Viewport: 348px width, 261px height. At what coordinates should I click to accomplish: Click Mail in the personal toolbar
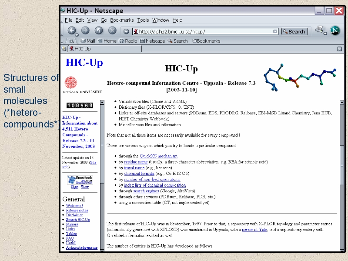tap(88, 41)
